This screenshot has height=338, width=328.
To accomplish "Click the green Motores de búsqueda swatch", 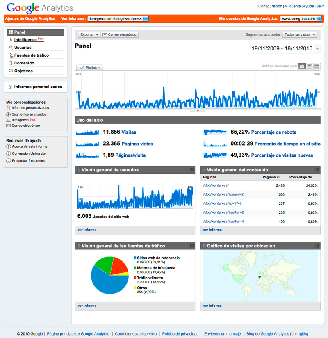I will pos(135,268).
